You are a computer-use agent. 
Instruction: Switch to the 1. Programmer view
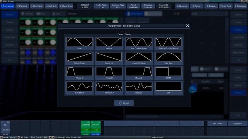pyautogui.click(x=7, y=6)
